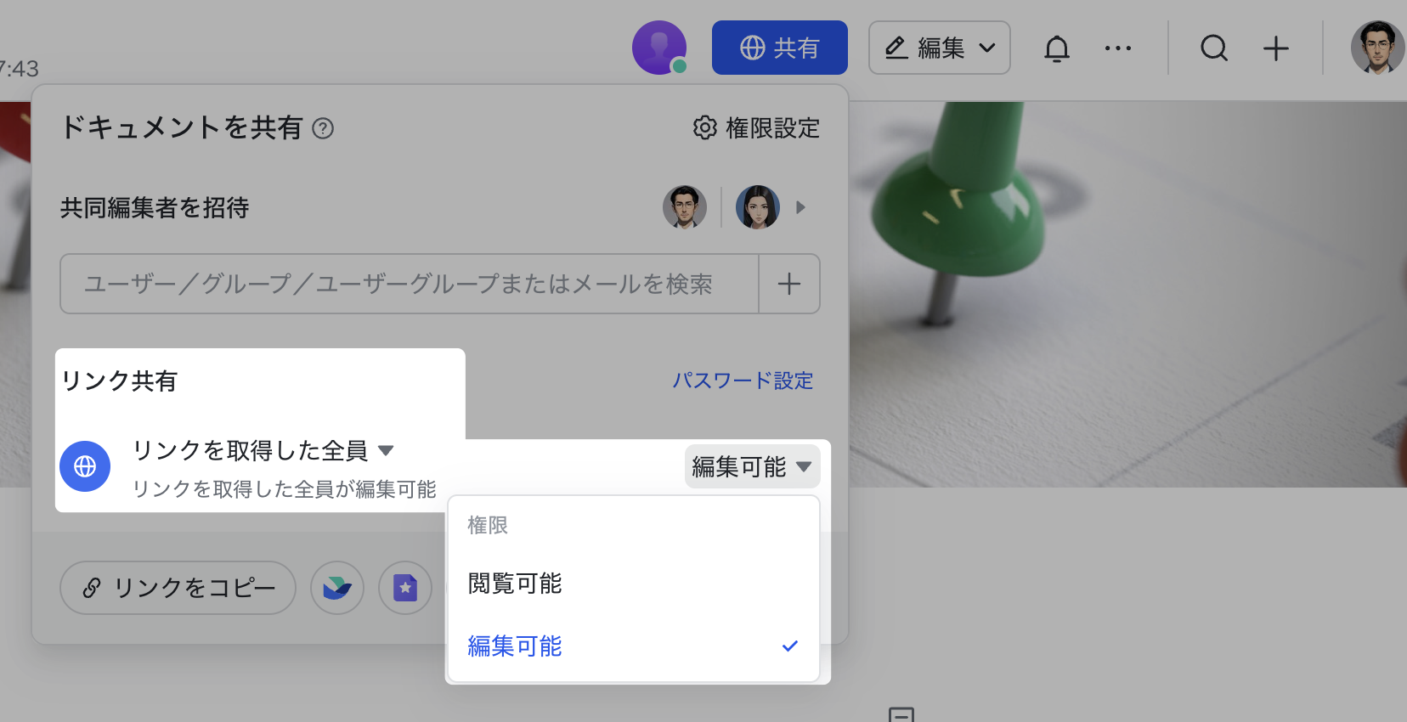
Task: Click the plus button beside the search field
Action: point(789,284)
